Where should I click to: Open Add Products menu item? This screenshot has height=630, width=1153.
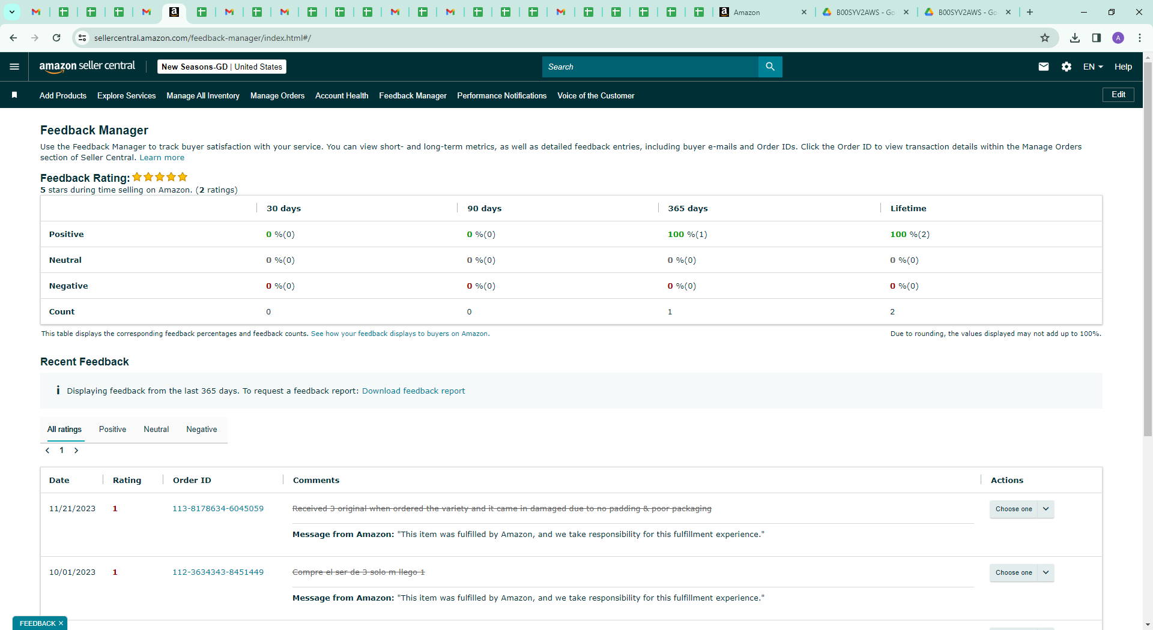(x=63, y=95)
